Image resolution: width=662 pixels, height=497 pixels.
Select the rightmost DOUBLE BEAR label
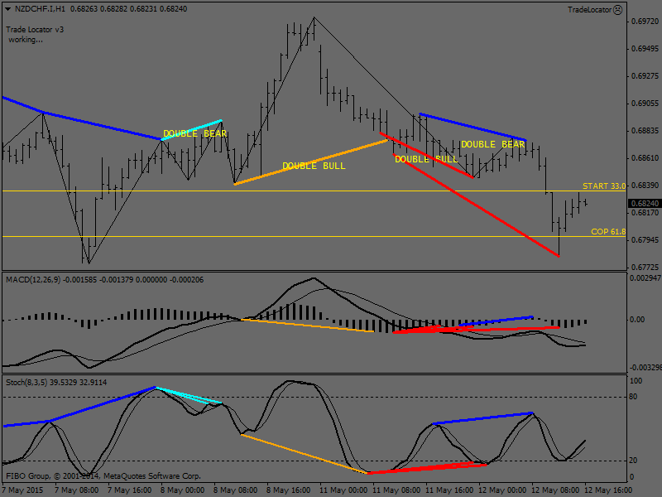[492, 144]
